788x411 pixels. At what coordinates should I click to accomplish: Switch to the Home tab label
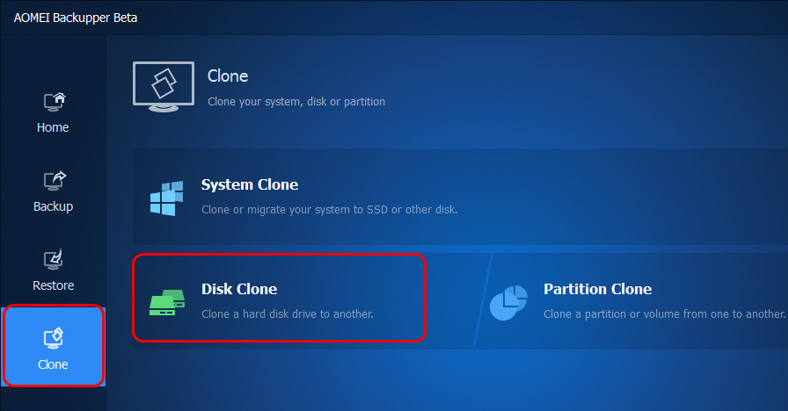53,127
